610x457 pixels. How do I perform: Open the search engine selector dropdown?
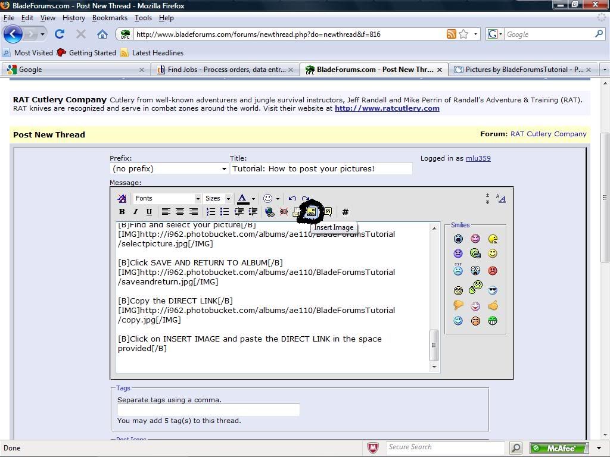point(495,34)
